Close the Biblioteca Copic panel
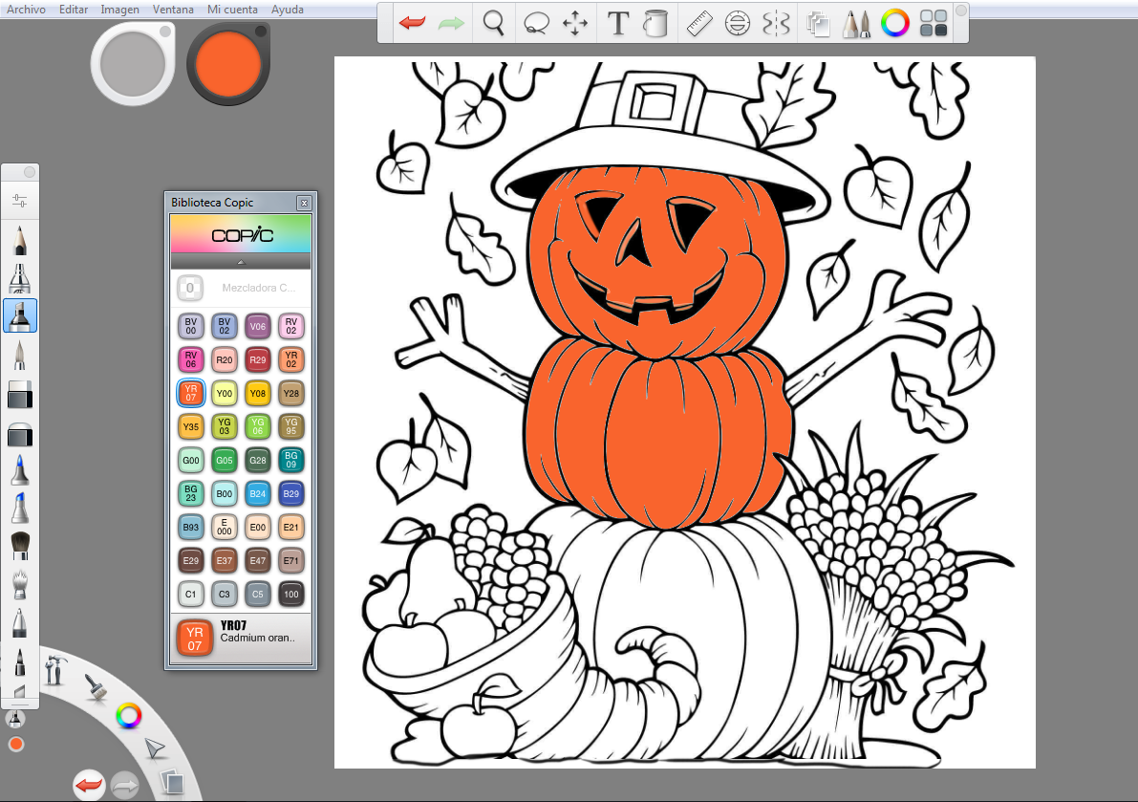The width and height of the screenshot is (1138, 802). (304, 204)
